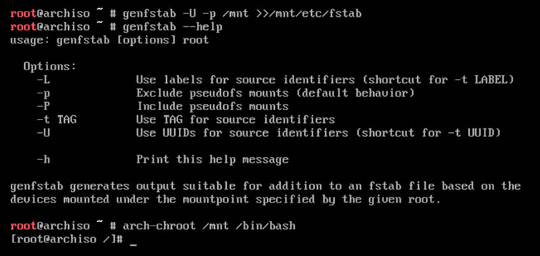The width and height of the screenshot is (540, 256).
Task: Click the -t TAG option
Action: (57, 120)
